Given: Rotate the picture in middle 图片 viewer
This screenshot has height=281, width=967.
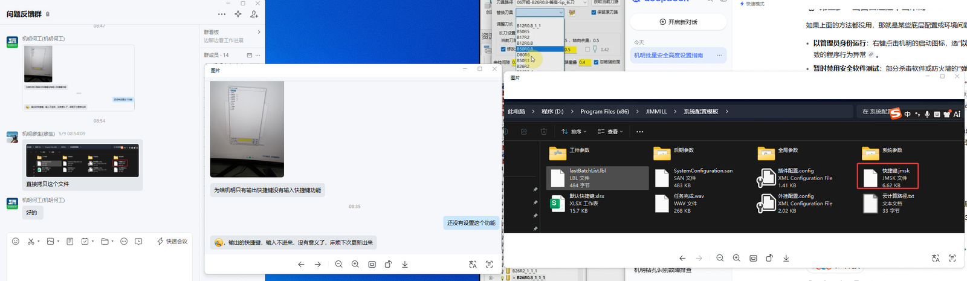Looking at the screenshot, I should [389, 264].
